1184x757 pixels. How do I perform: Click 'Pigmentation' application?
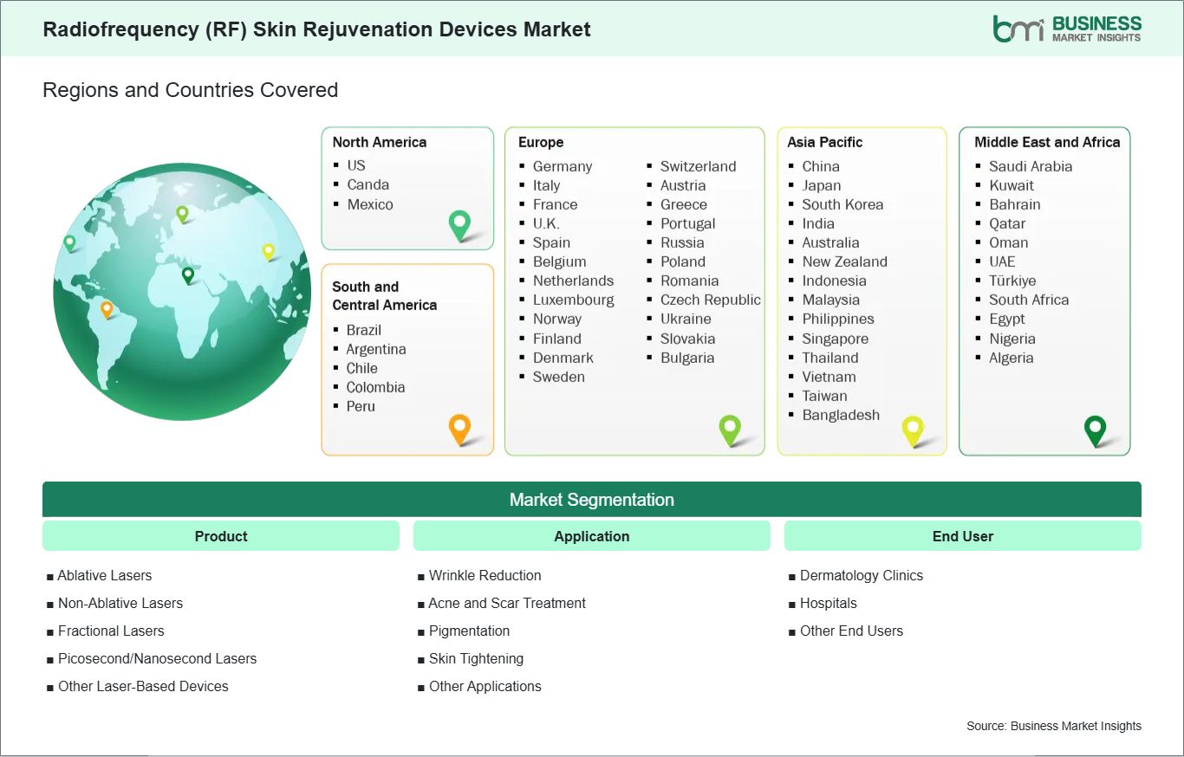[x=469, y=631]
